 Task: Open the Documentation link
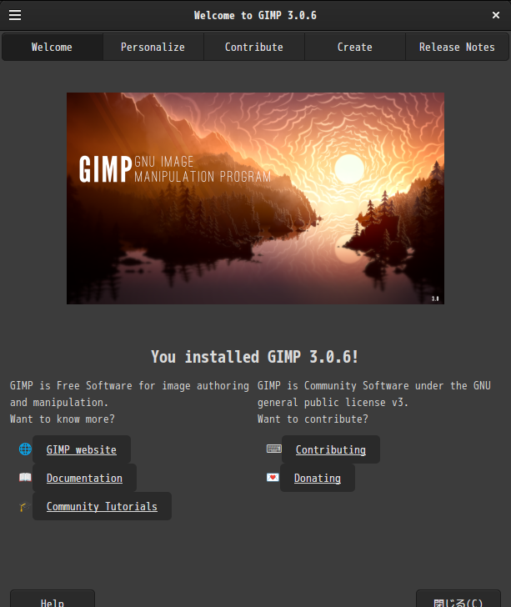click(84, 478)
